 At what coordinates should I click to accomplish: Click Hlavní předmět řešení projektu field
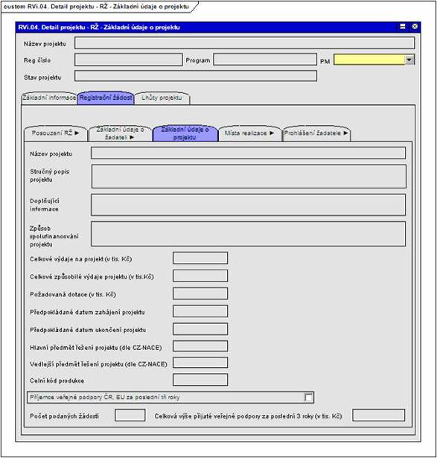point(200,346)
